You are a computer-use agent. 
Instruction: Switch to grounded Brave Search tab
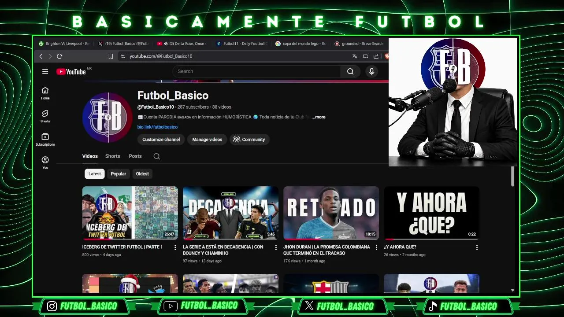(359, 44)
